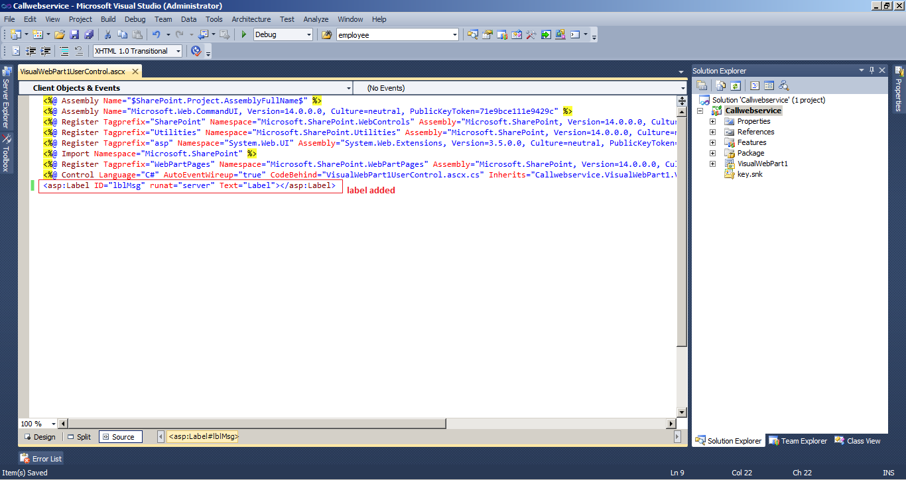Click the Increase Indent icon
906x480 pixels.
click(45, 51)
